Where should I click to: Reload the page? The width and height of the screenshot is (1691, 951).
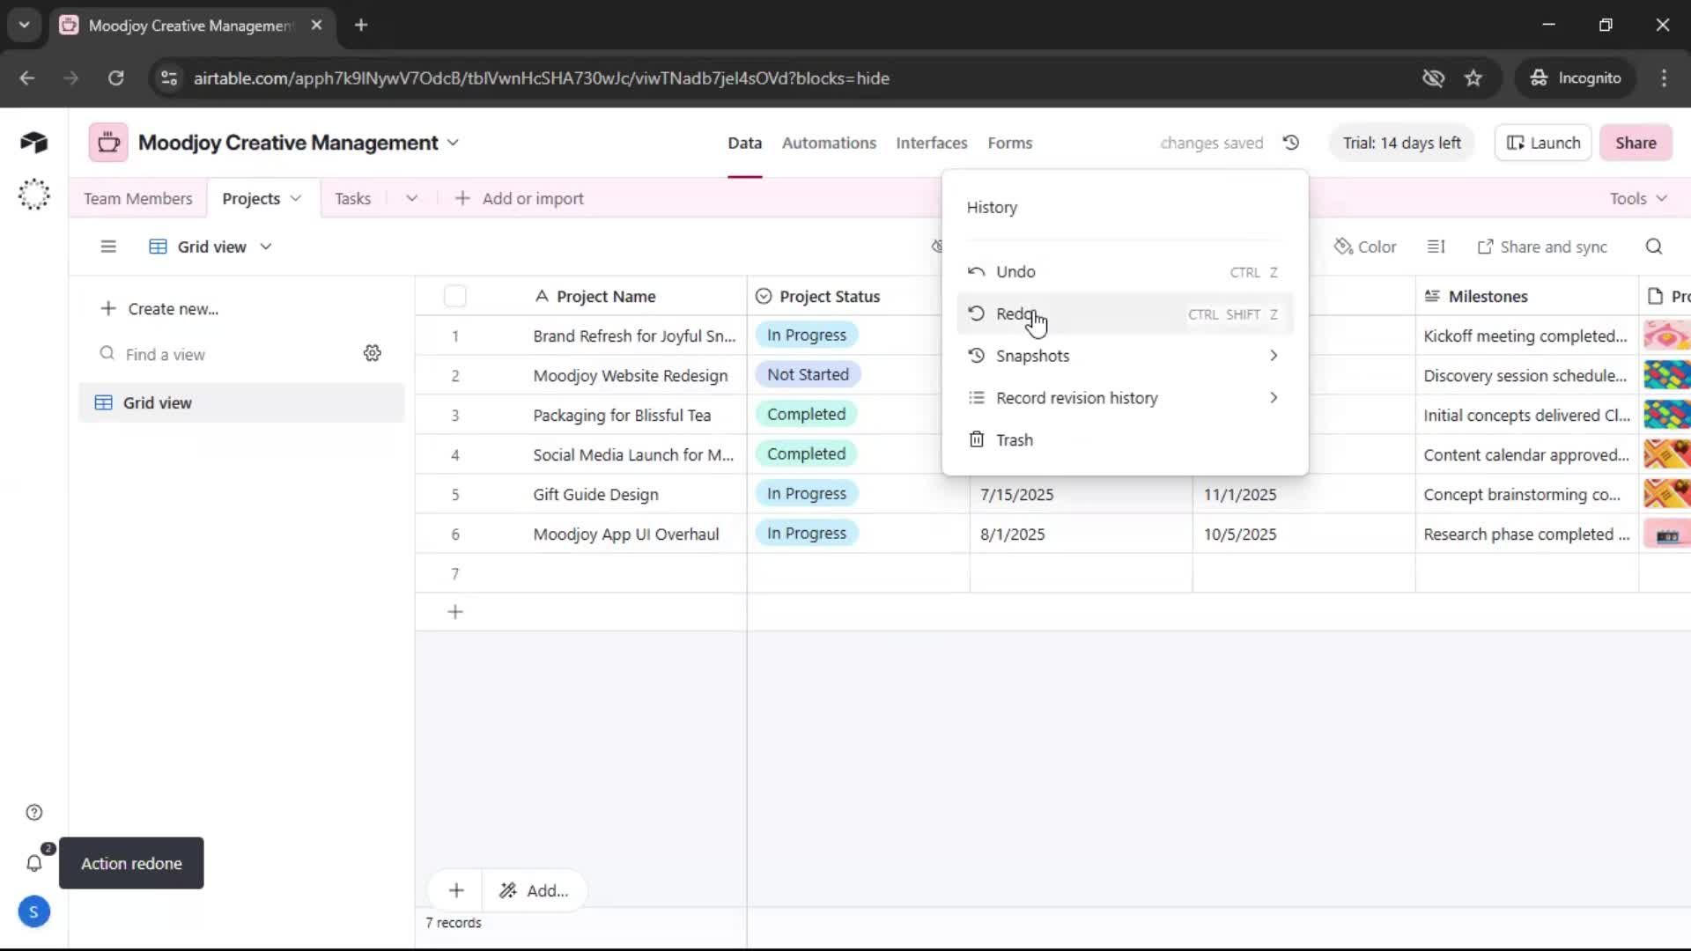click(115, 78)
